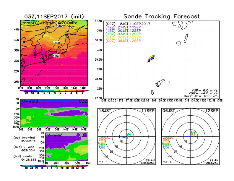
Task: Click "<100" legend in the 18JST hodograph
Action: tap(102, 148)
